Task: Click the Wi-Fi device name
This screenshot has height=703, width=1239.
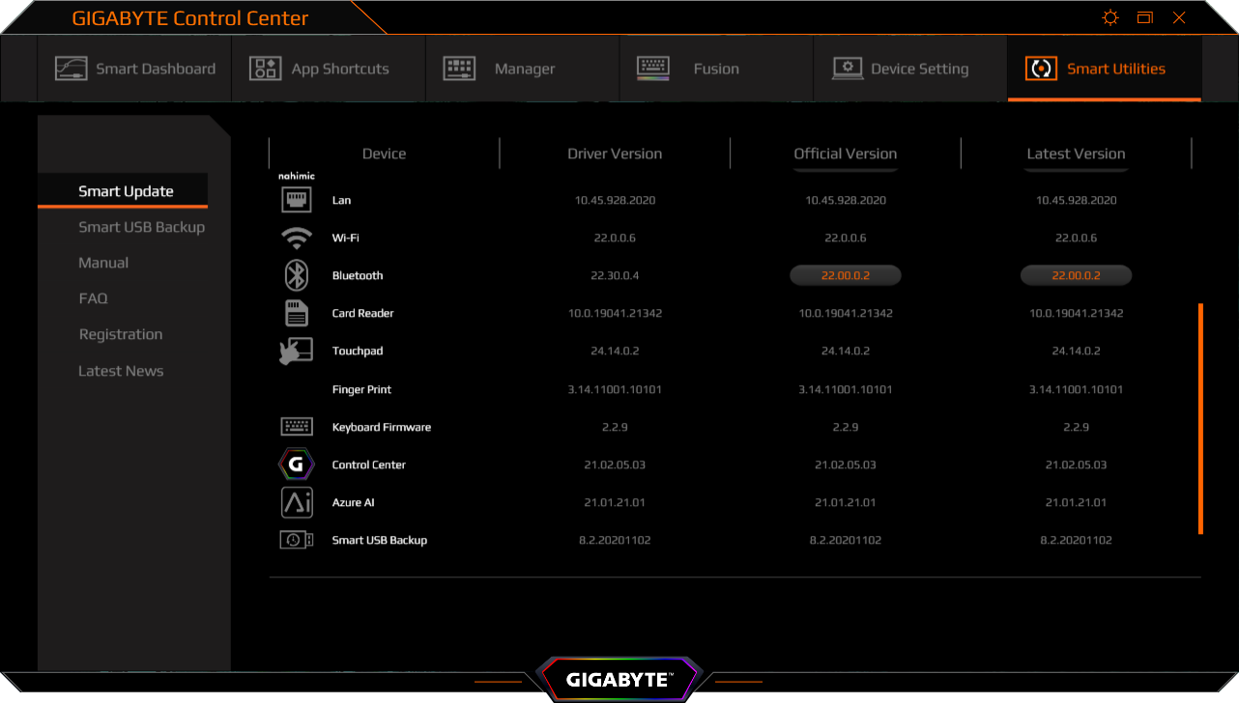Action: (345, 238)
